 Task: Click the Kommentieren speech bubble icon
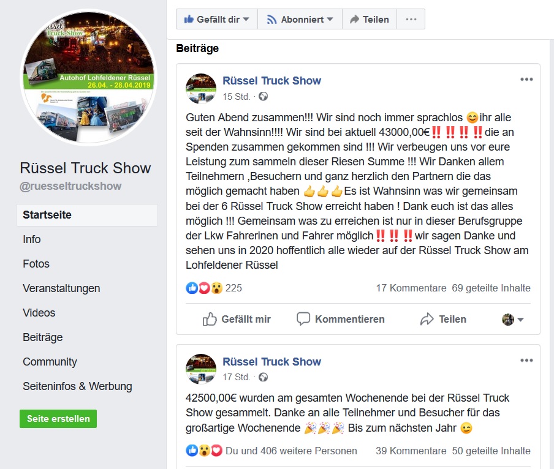click(x=303, y=318)
